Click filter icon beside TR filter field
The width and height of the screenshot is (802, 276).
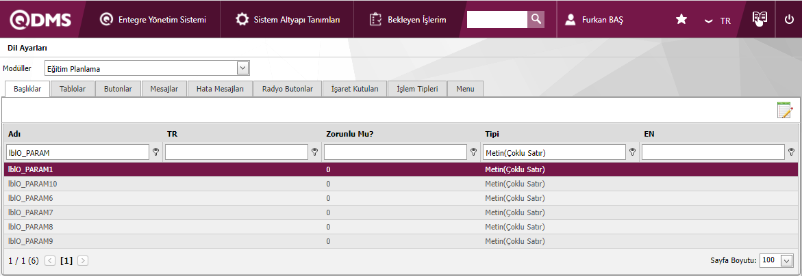click(x=314, y=152)
